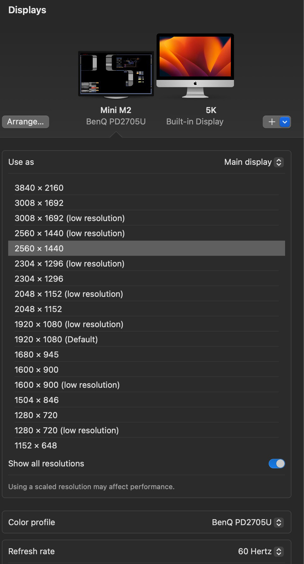Choose the 1504 × 846 resolution

click(x=147, y=400)
